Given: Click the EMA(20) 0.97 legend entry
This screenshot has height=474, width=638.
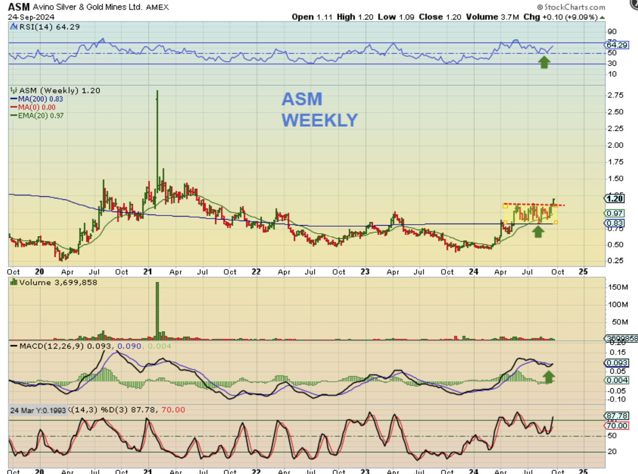Looking at the screenshot, I should tap(35, 115).
